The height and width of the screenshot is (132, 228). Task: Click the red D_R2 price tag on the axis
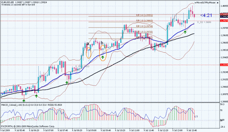(x=224, y=21)
